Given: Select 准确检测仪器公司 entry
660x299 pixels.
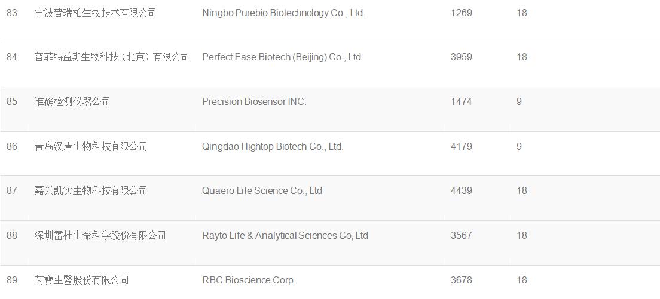Looking at the screenshot, I should click(72, 101).
